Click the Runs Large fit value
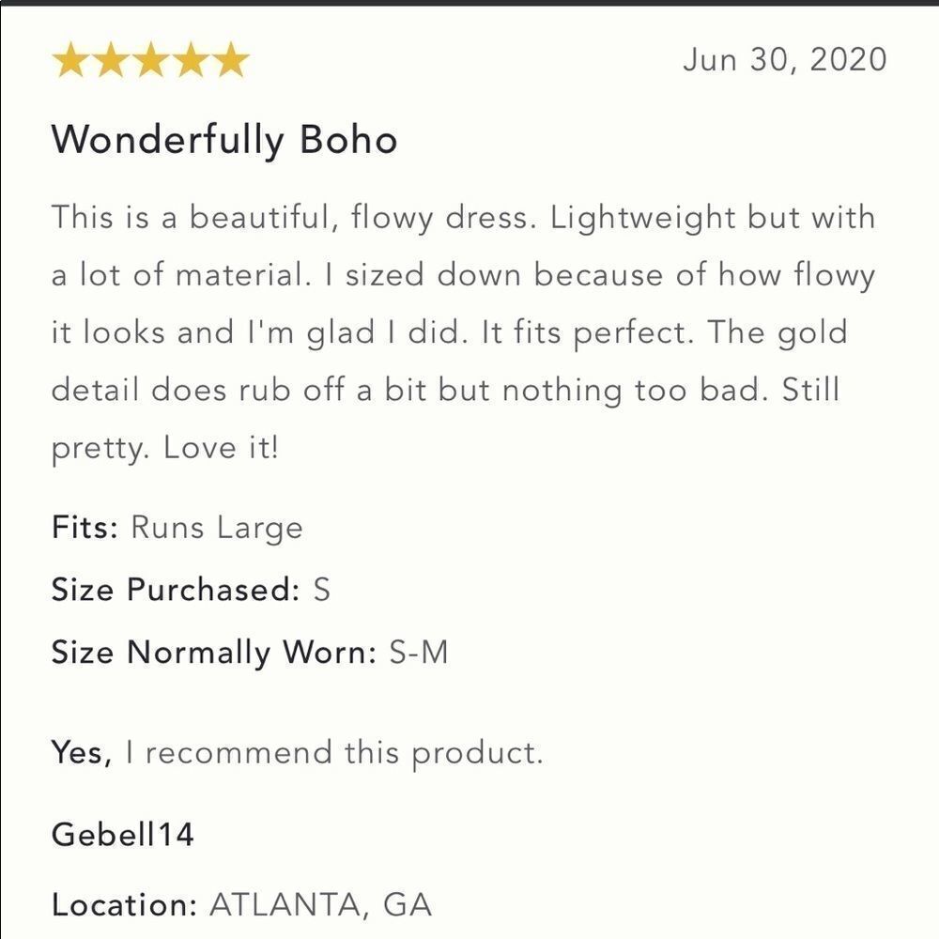The height and width of the screenshot is (939, 939). pyautogui.click(x=217, y=528)
